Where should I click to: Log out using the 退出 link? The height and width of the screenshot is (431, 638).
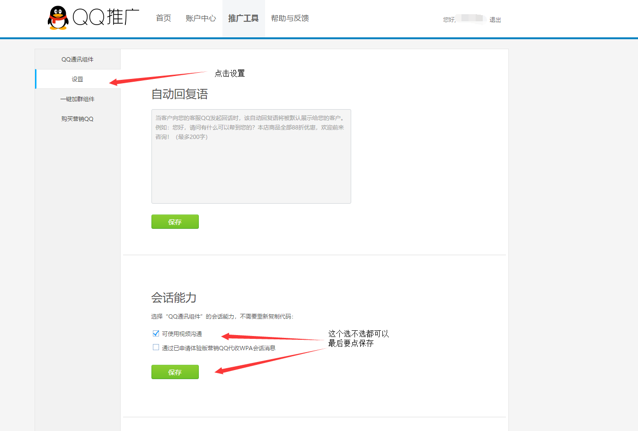point(495,20)
